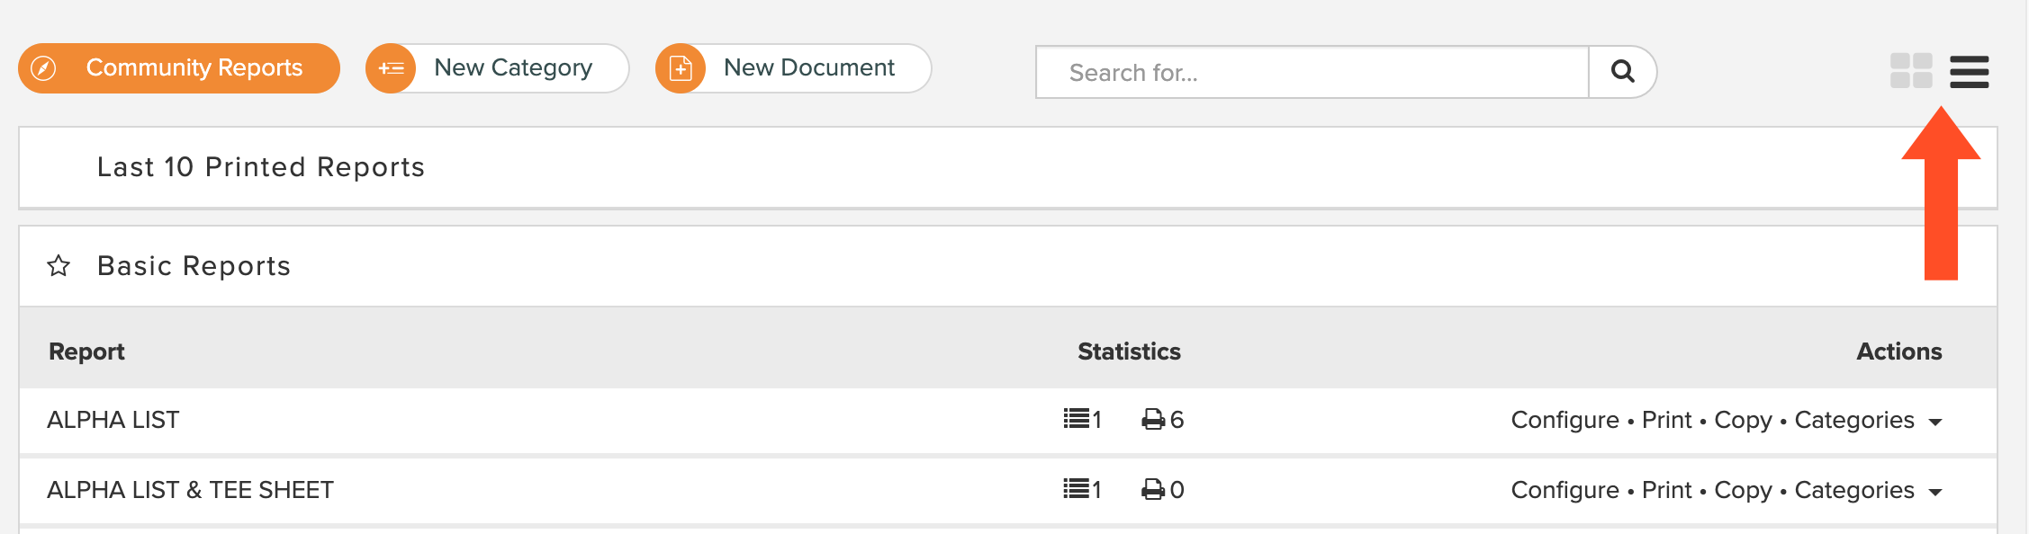Click the New Category plus-list icon
2029x534 pixels.
[391, 68]
